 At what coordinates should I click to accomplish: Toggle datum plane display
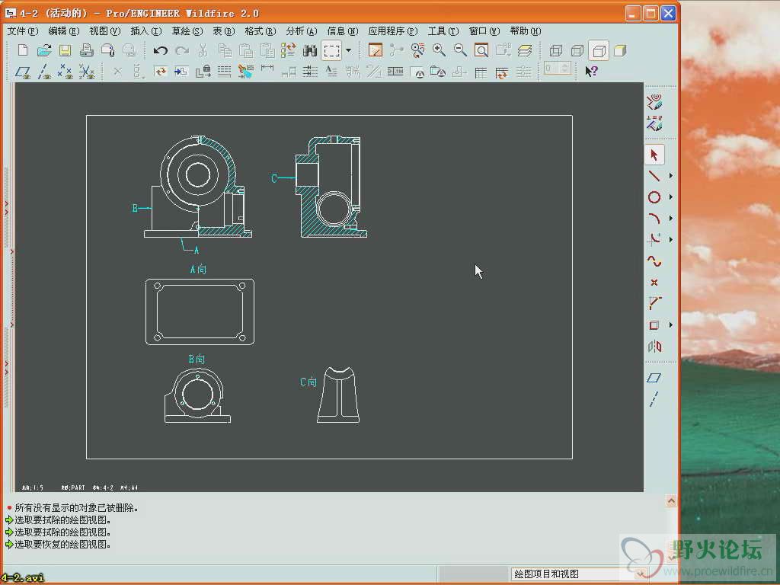click(23, 72)
